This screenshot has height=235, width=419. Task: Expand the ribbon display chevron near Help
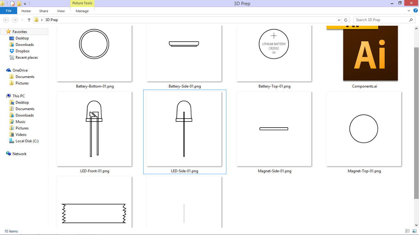click(x=409, y=10)
